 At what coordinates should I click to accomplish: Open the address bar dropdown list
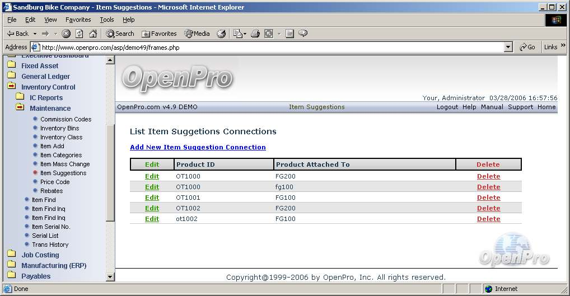(x=508, y=48)
